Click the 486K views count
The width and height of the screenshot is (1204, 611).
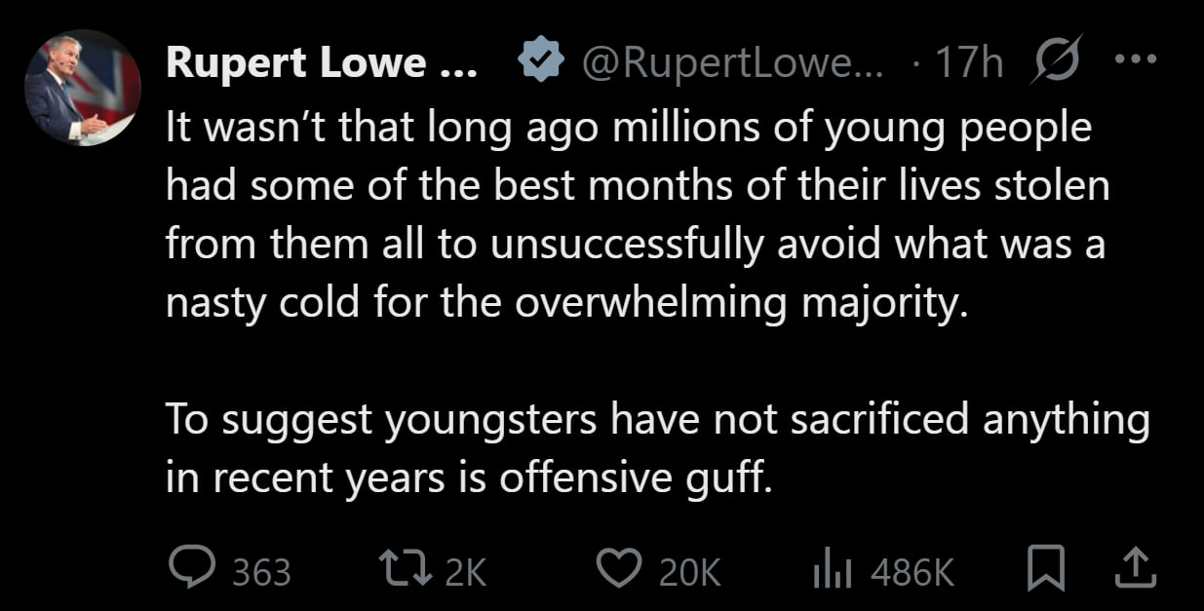pos(912,572)
